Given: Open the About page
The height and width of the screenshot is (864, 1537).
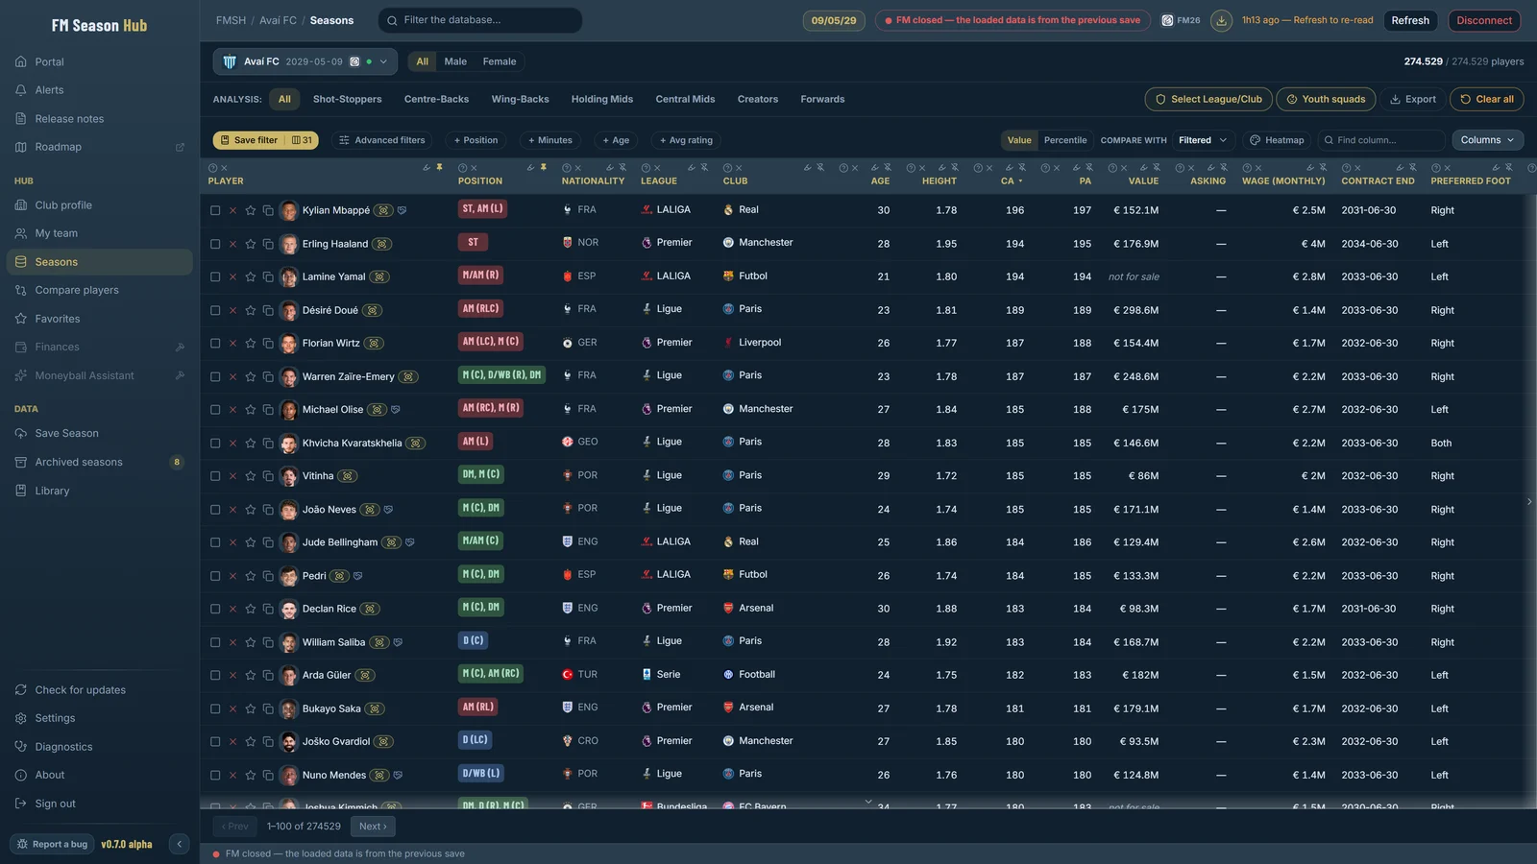Looking at the screenshot, I should pyautogui.click(x=100, y=775).
